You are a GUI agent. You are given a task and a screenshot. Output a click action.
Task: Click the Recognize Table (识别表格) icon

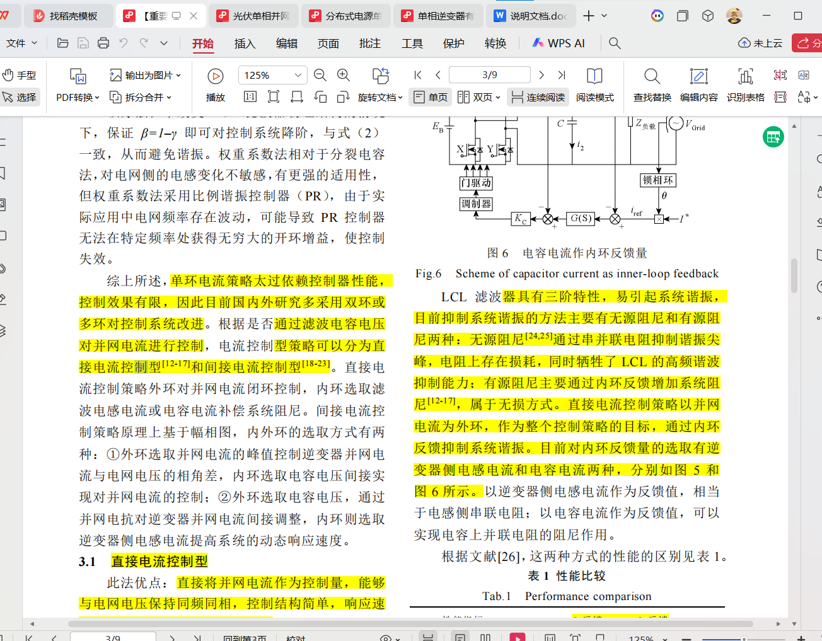(x=745, y=84)
